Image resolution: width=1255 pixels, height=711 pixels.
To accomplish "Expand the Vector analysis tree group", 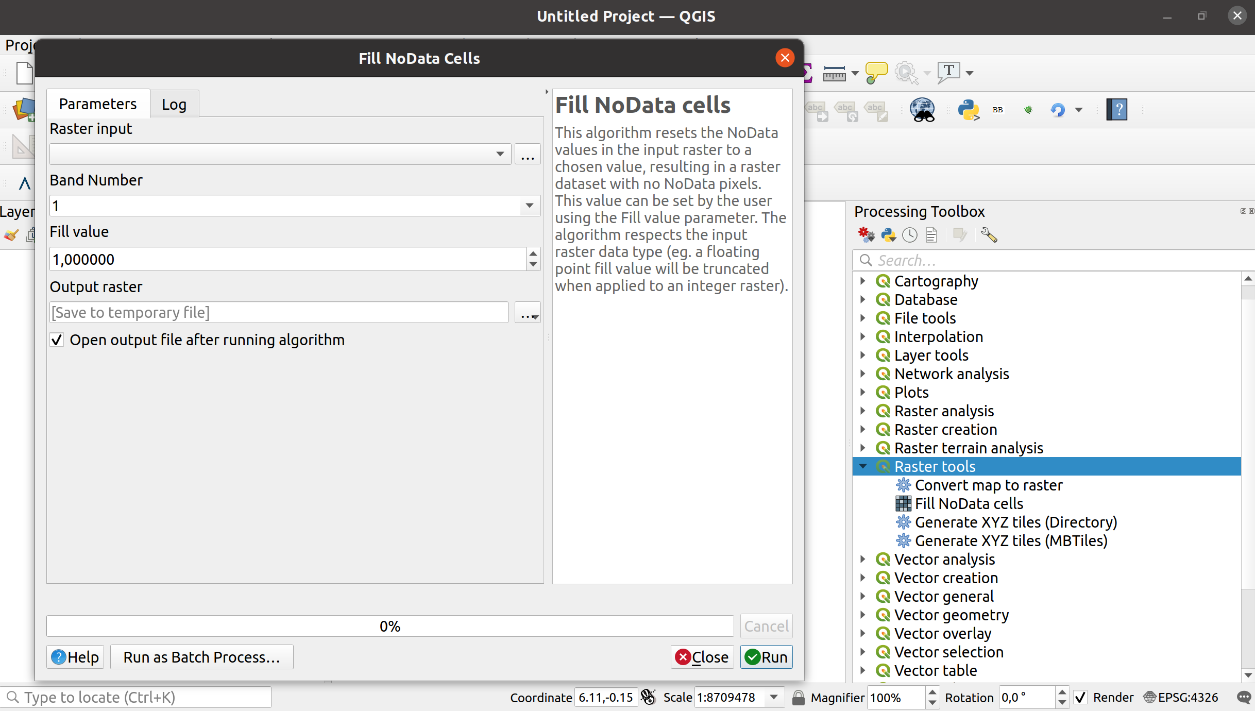I will [863, 559].
